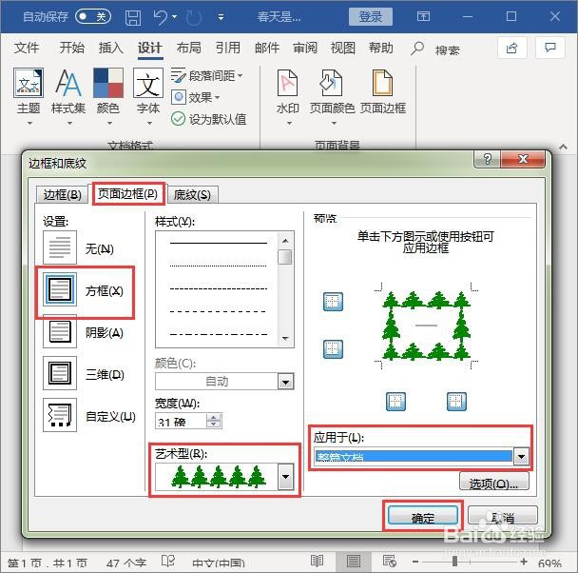Image resolution: width=578 pixels, height=573 pixels.
Task: Click the Comments speech bubble icon
Action: point(550,48)
